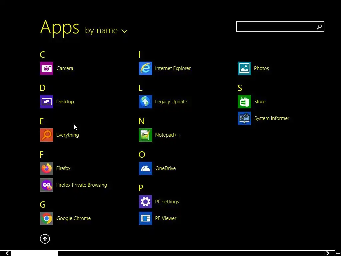
Task: Click the O letter group header
Action: pos(142,155)
